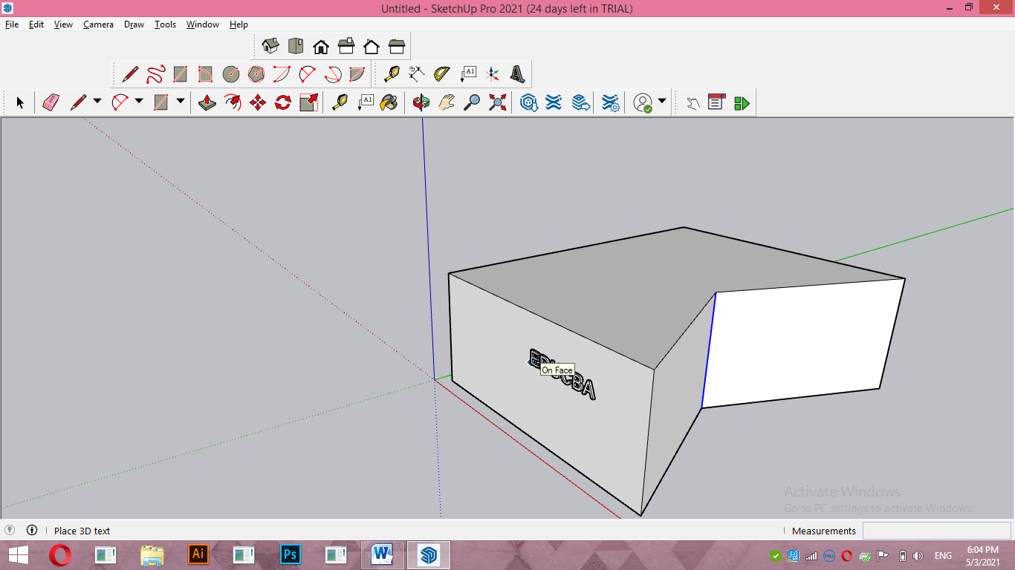Switch to Back view
Image resolution: width=1015 pixels, height=570 pixels.
[372, 47]
